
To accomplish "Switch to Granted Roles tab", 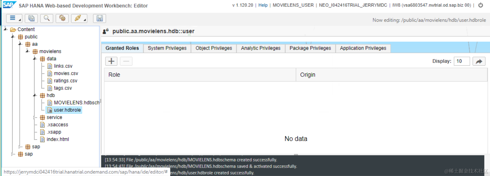I will (x=122, y=48).
